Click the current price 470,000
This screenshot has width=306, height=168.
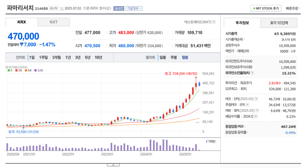pos(23,37)
